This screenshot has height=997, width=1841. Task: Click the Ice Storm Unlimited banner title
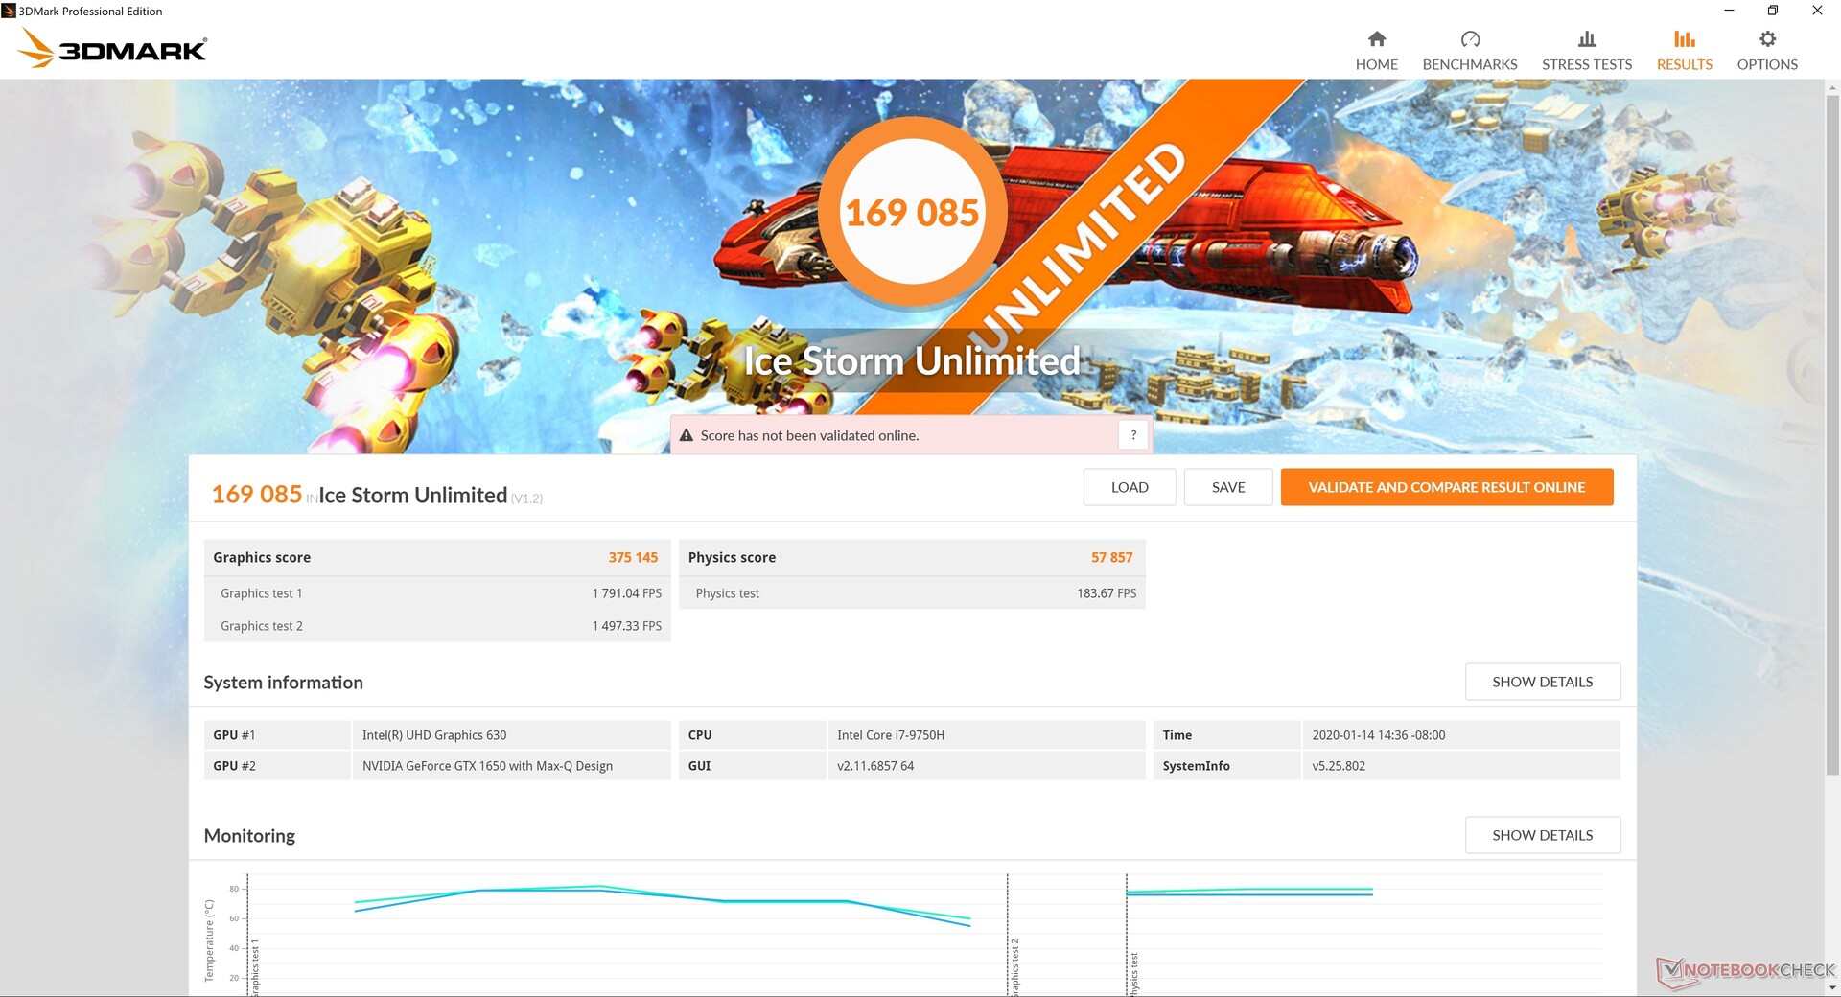tap(912, 361)
